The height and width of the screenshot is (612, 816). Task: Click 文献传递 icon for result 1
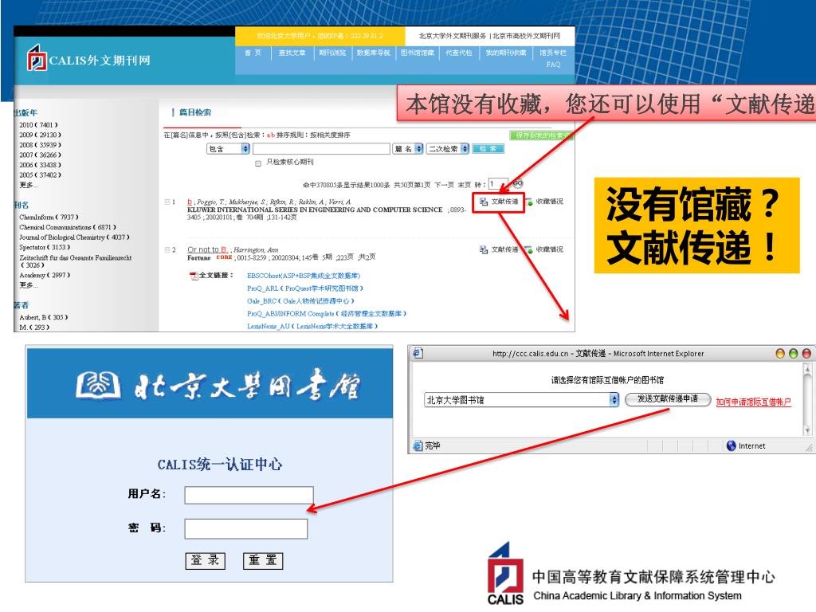coord(484,202)
